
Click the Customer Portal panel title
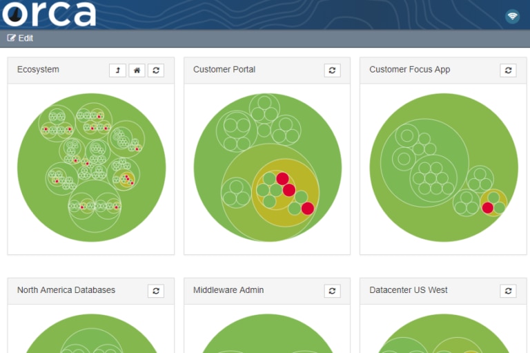(x=224, y=70)
